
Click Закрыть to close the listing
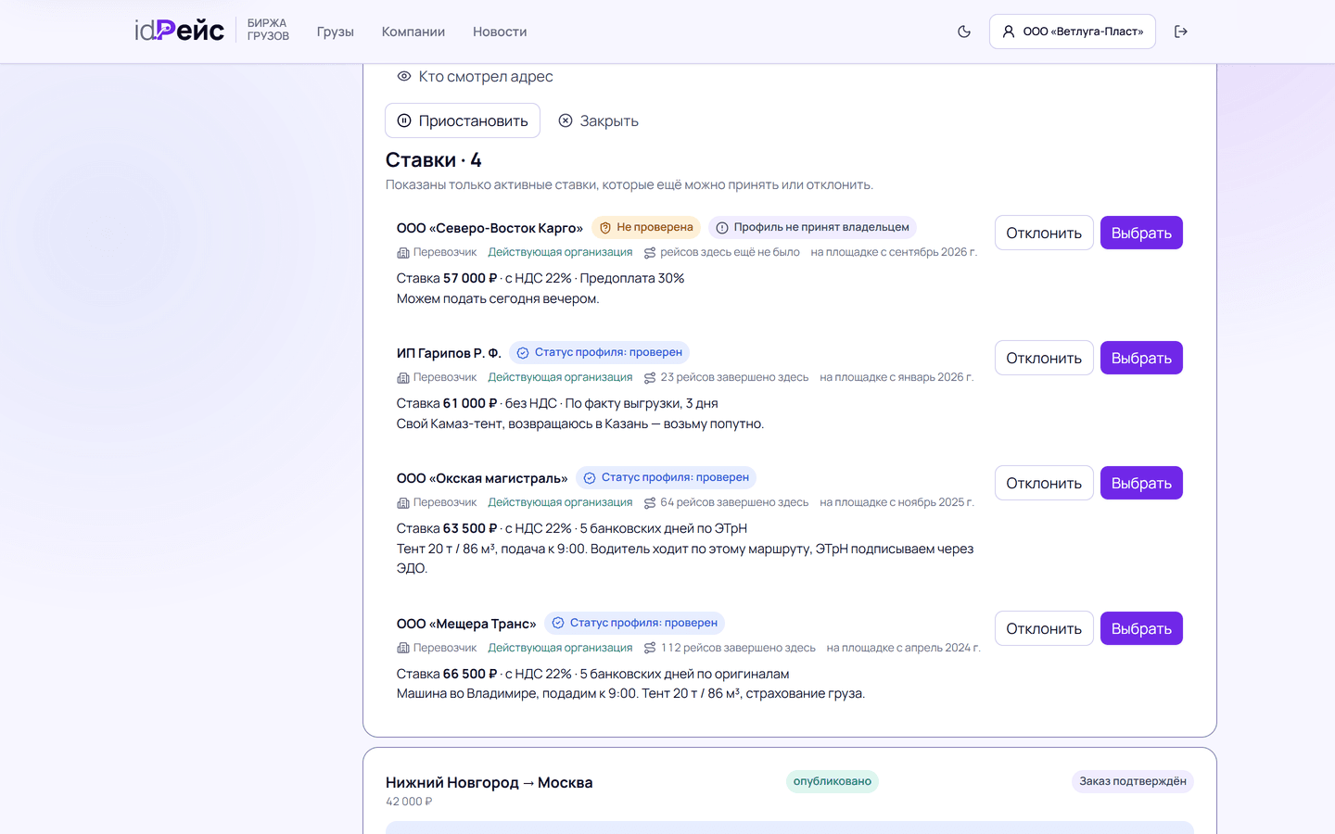pyautogui.click(x=598, y=120)
